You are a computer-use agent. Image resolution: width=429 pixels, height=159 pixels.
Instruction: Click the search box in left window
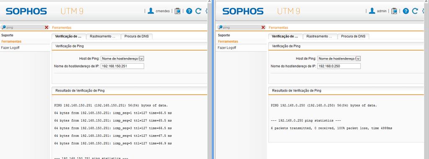pos(25,27)
